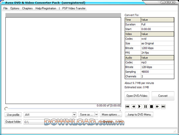Pause video playback

point(146,107)
